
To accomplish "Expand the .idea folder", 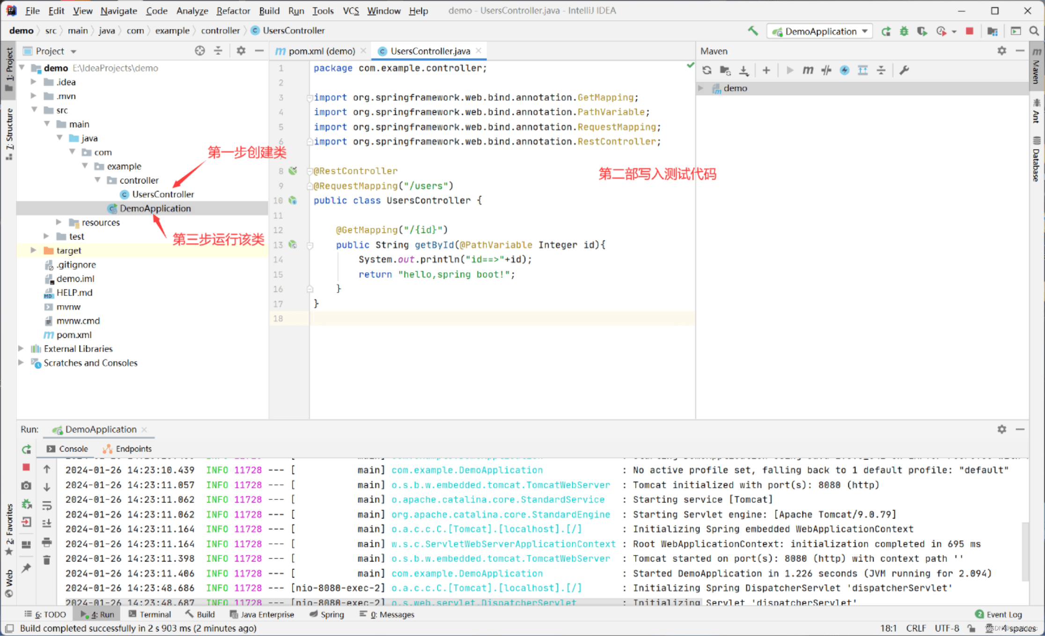I will pyautogui.click(x=34, y=82).
